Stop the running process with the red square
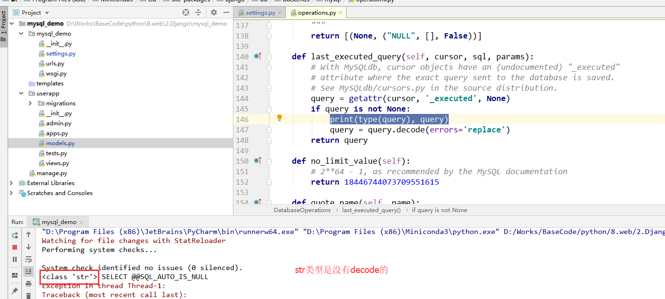Viewport: 665px width, 299px height. click(15, 247)
